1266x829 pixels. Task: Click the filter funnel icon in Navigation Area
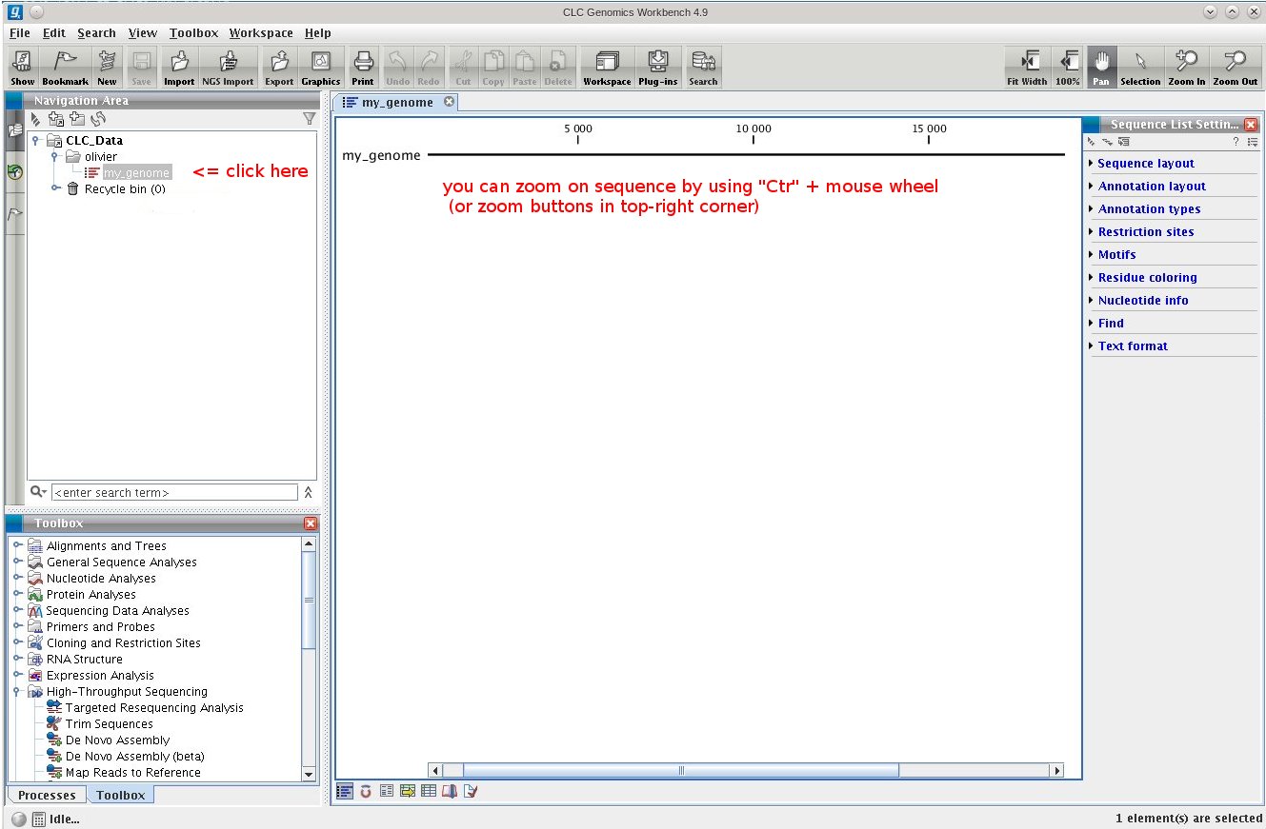[309, 119]
